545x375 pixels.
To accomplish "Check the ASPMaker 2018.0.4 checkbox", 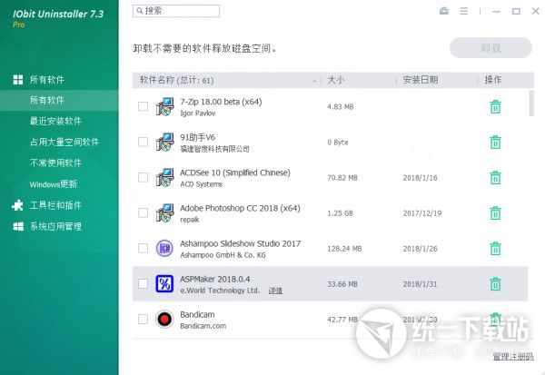I will tap(143, 283).
